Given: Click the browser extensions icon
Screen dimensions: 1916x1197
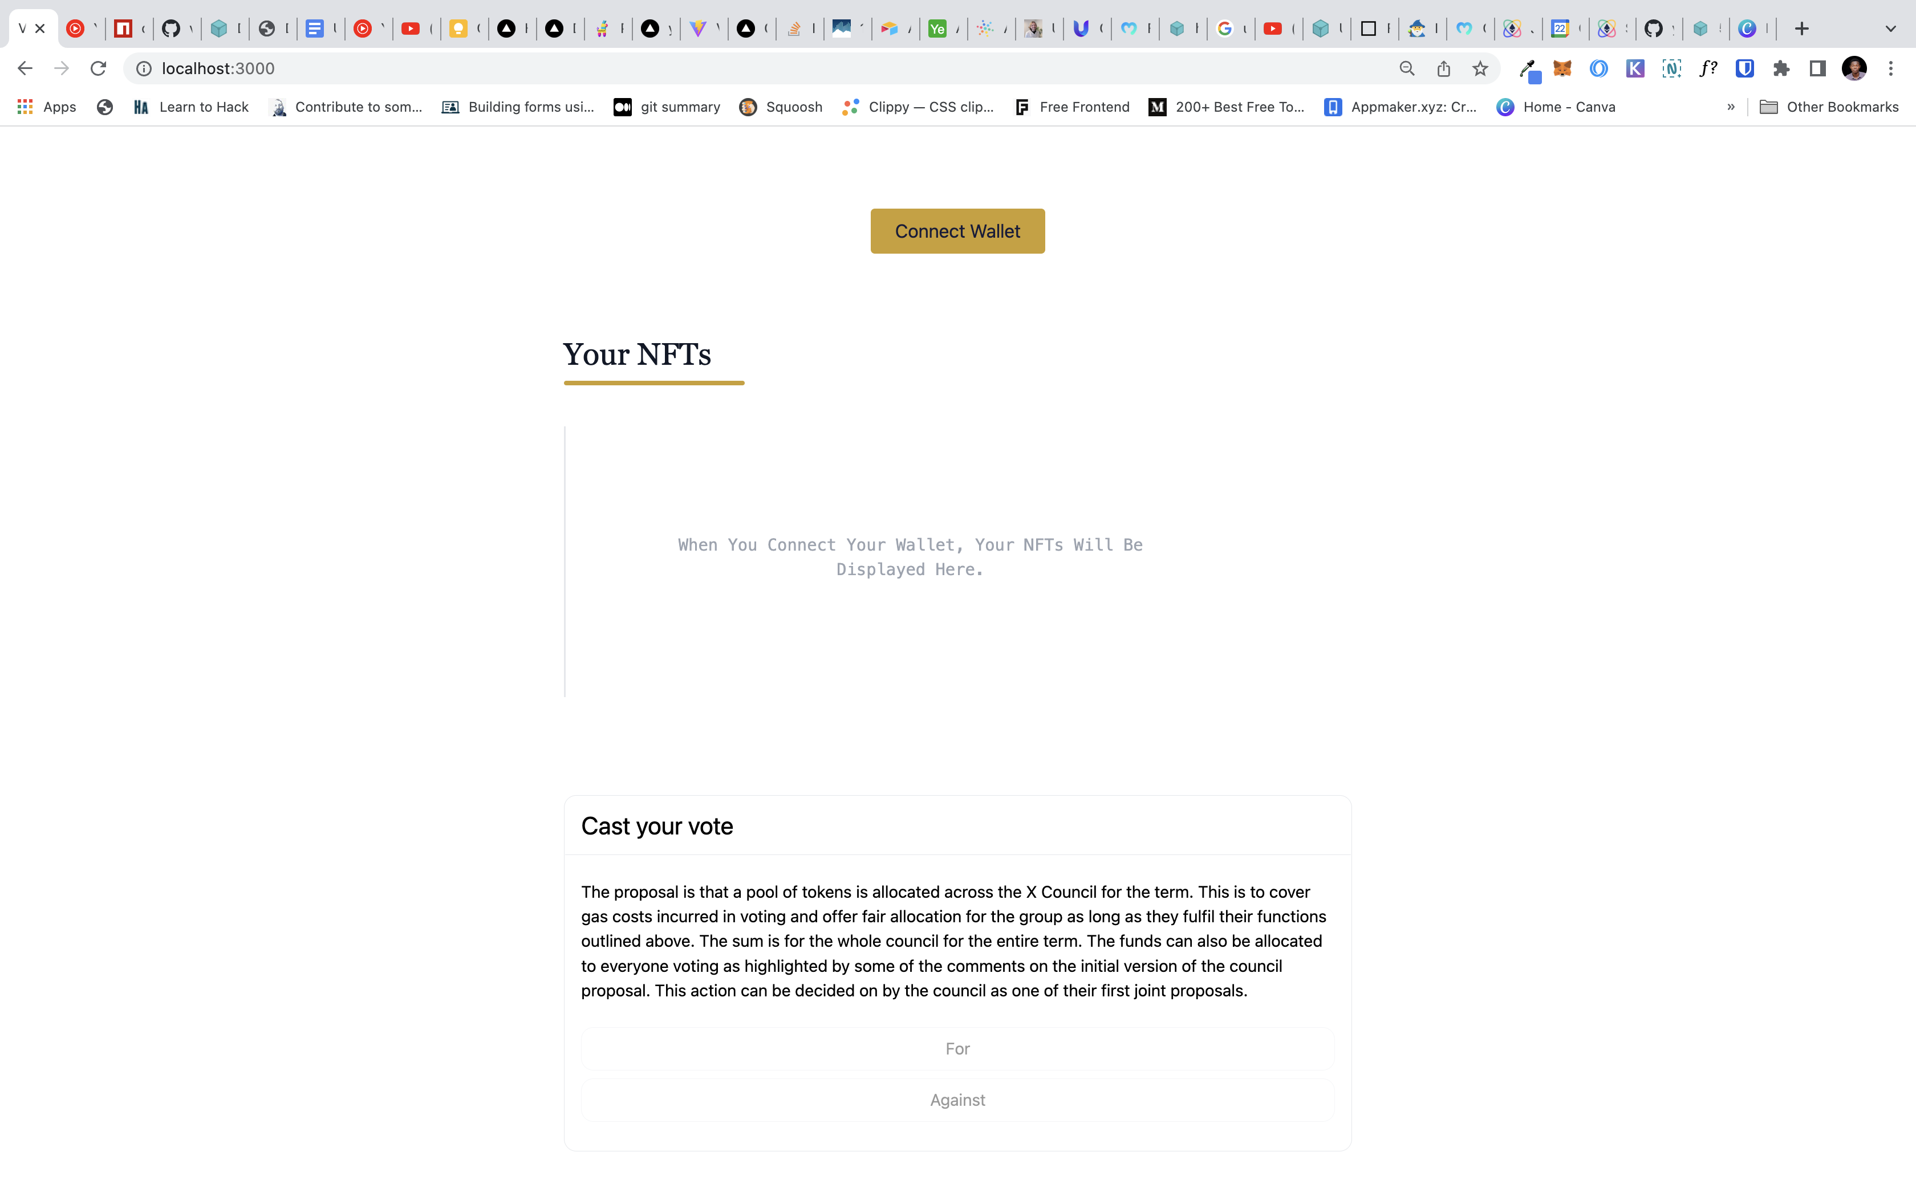Looking at the screenshot, I should pyautogui.click(x=1782, y=68).
